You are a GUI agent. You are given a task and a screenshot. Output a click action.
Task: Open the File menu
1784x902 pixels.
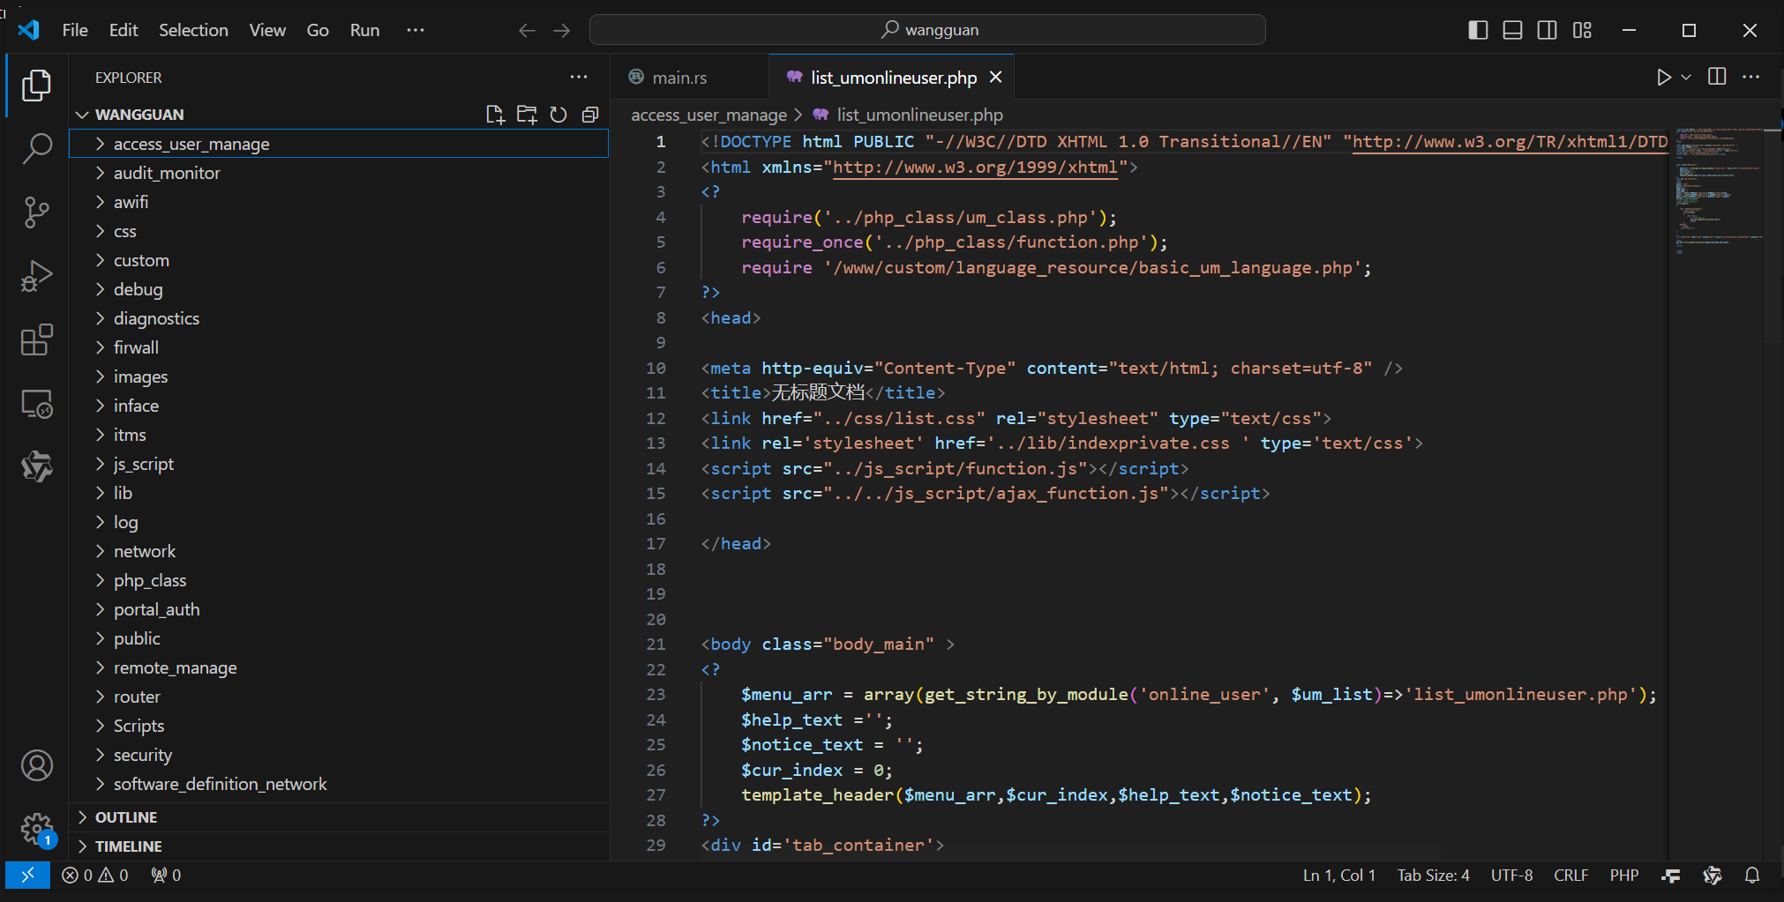point(75,30)
